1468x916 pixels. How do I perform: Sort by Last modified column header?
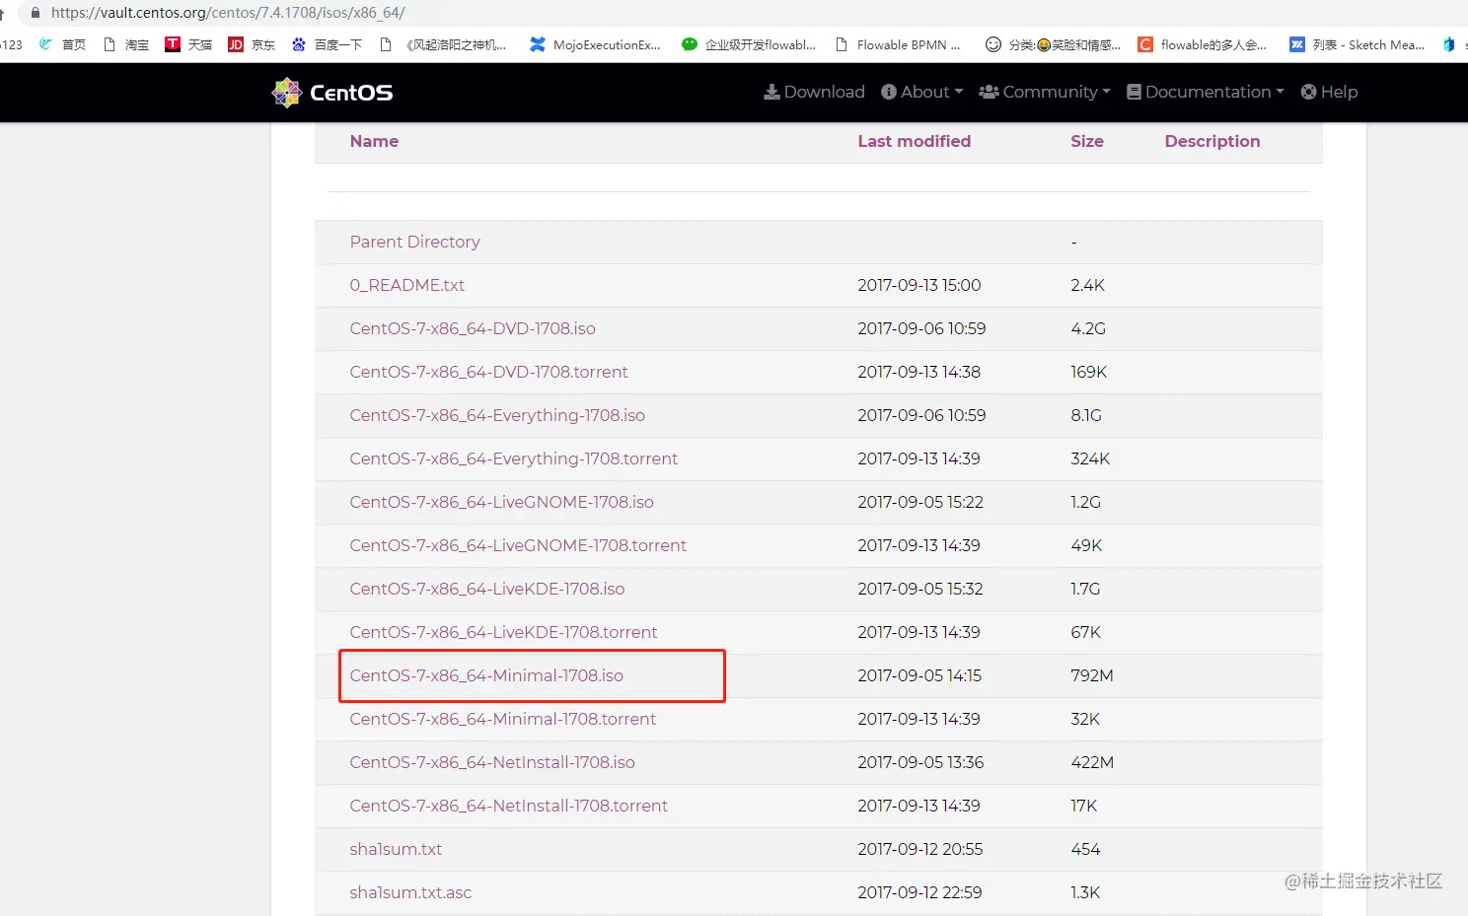[x=914, y=141]
